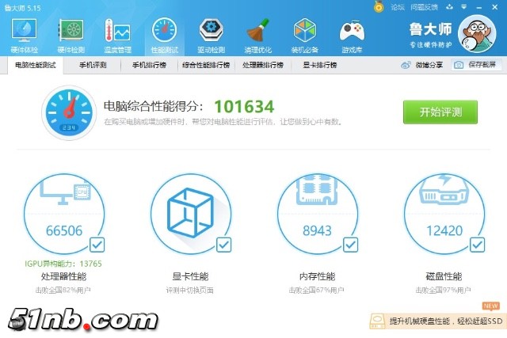Image resolution: width=507 pixels, height=338 pixels.
Task: Click the 提升机械硬盘性能 promo banner
Action: [438, 321]
